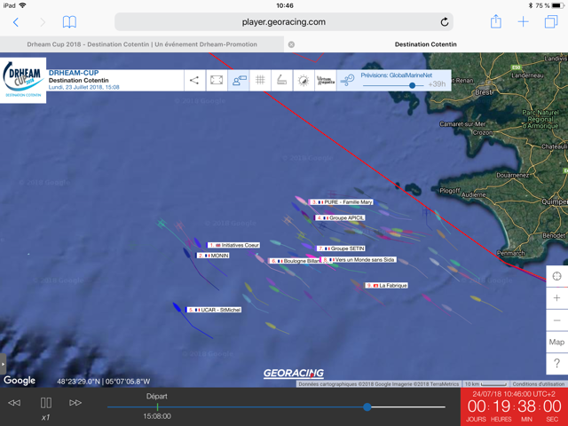
Task: Open the help question mark button
Action: click(556, 364)
